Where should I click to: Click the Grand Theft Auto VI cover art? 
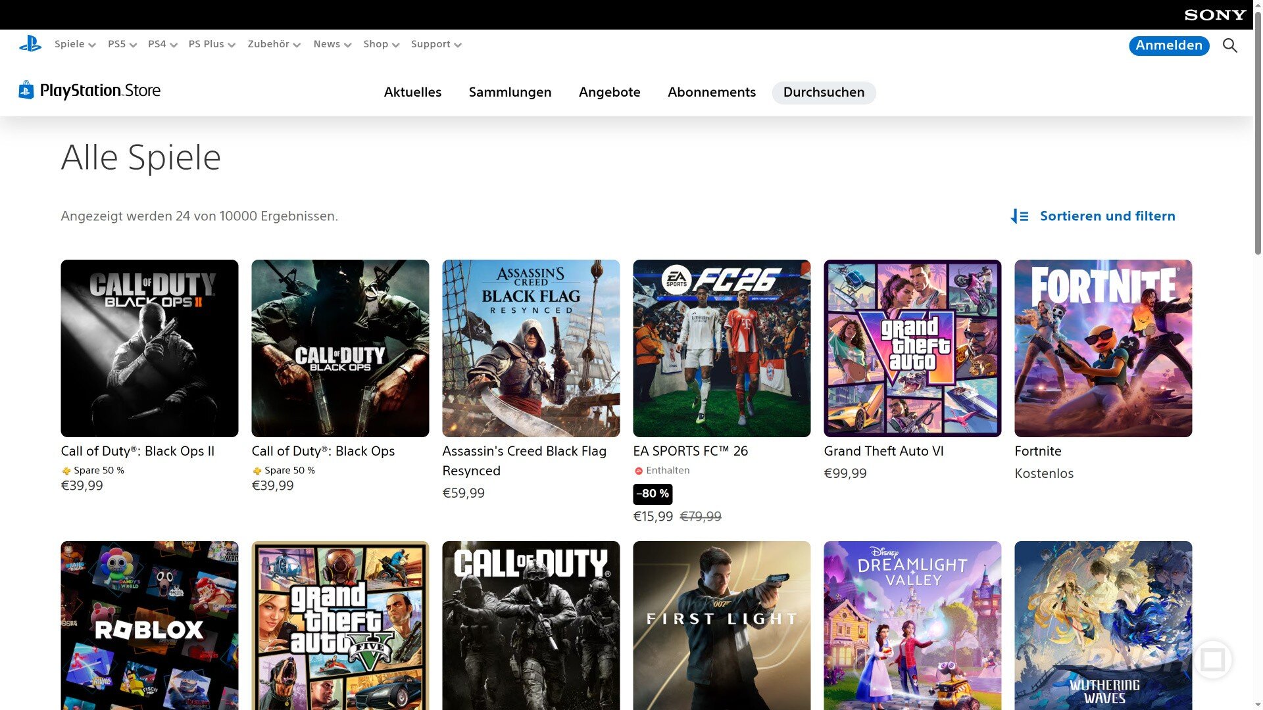pos(912,348)
